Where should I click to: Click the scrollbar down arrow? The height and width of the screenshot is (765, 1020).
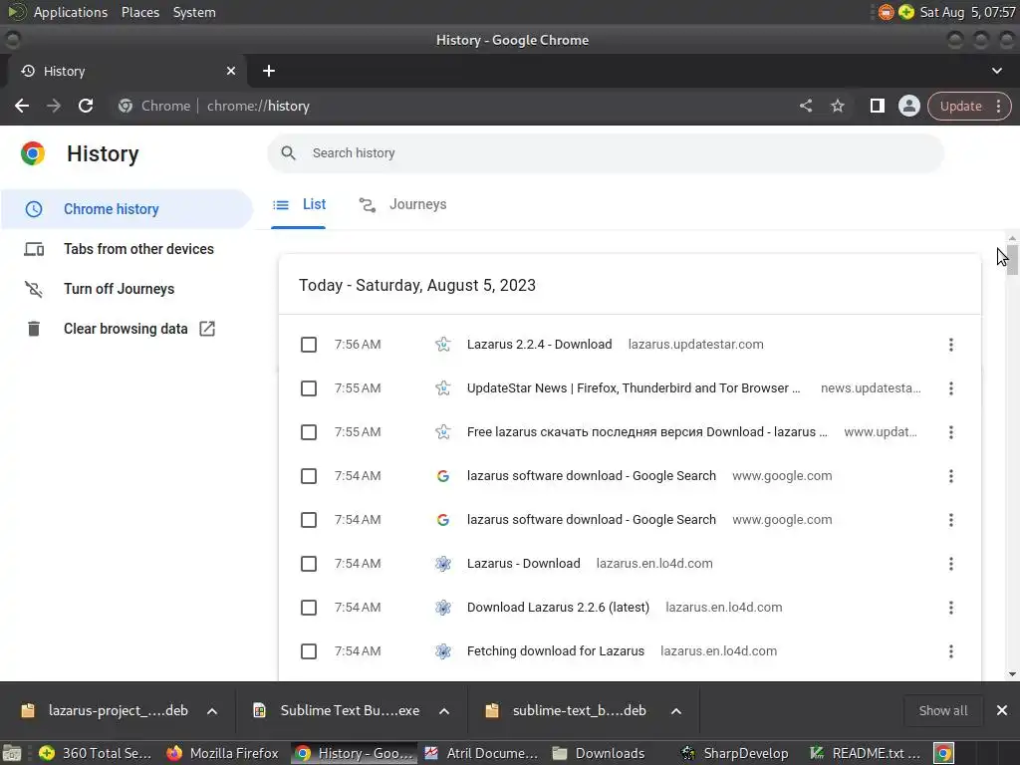pos(1012,674)
